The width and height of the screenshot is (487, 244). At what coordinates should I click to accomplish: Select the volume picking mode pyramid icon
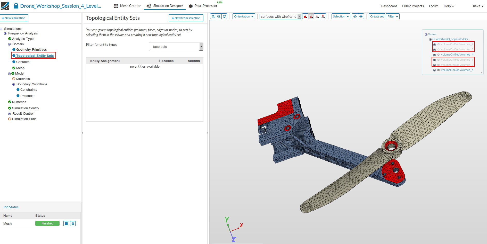point(305,16)
